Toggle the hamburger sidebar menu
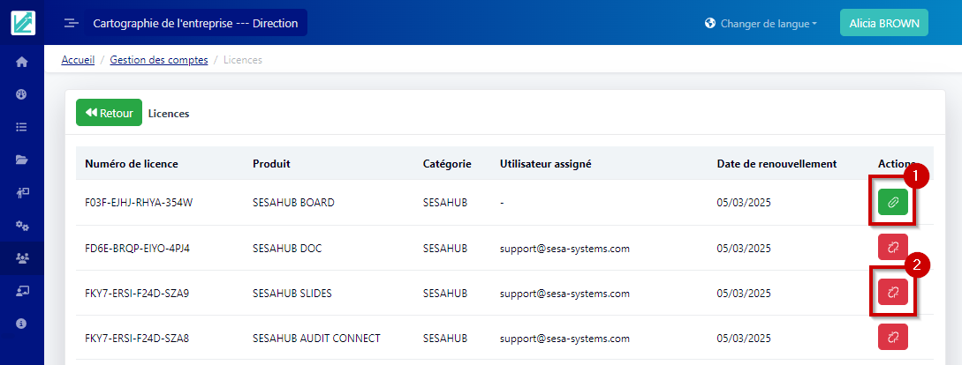This screenshot has height=365, width=962. 72,24
